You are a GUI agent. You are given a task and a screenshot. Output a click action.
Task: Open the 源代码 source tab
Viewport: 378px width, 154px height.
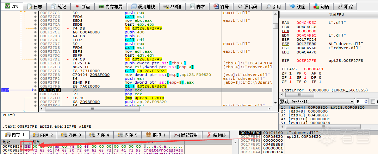tap(247, 7)
